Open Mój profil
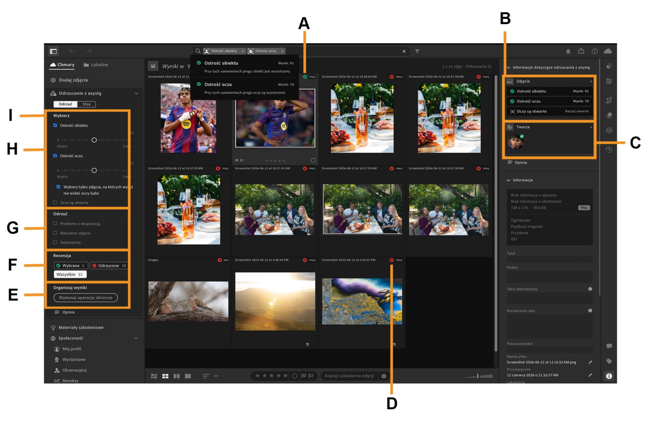This screenshot has width=661, height=427. click(x=68, y=349)
